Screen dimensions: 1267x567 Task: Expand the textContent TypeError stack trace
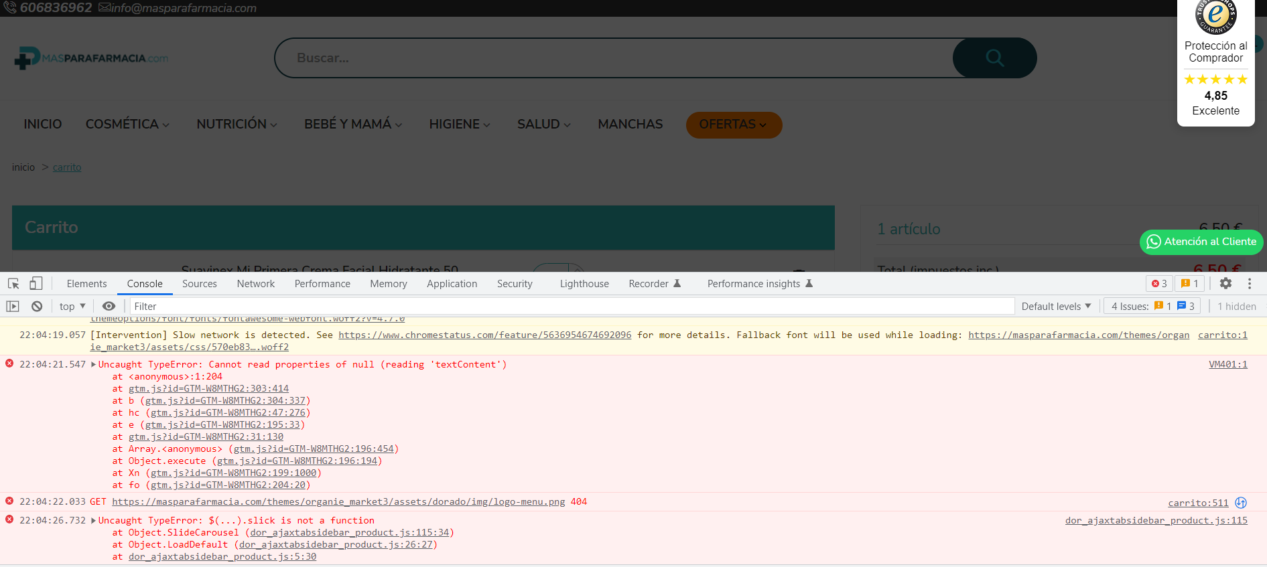pyautogui.click(x=94, y=365)
